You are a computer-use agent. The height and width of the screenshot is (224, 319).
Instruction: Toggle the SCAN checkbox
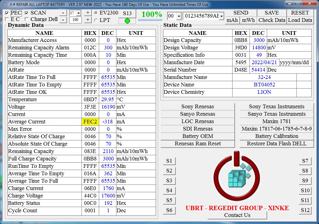click(27, 13)
